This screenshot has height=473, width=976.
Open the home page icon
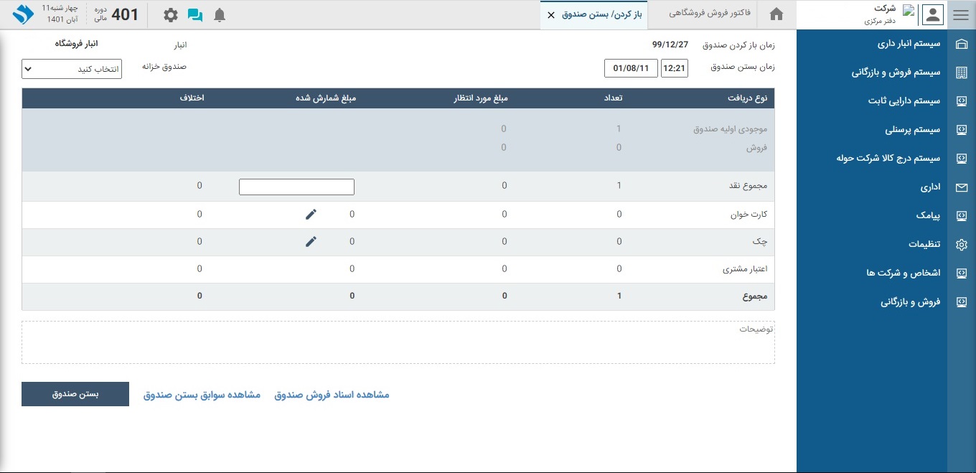coord(776,15)
